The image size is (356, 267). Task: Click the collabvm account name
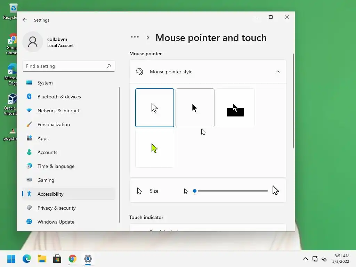pyautogui.click(x=57, y=39)
